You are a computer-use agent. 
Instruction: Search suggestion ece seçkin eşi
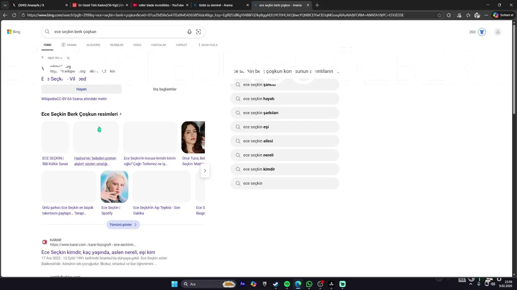285,127
